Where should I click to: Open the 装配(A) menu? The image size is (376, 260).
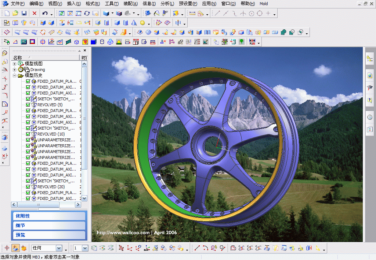click(131, 4)
